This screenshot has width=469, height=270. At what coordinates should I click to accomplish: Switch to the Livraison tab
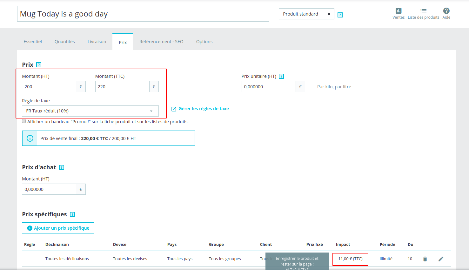(x=97, y=42)
